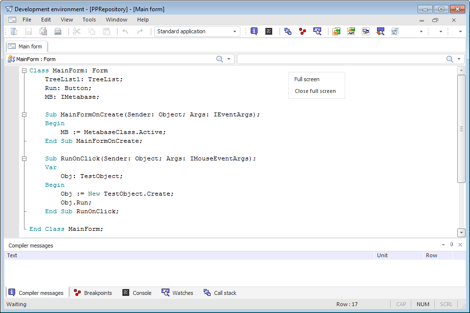Open breakpoints via red dots toolbar icon
This screenshot has height=313, width=470.
[x=303, y=31]
